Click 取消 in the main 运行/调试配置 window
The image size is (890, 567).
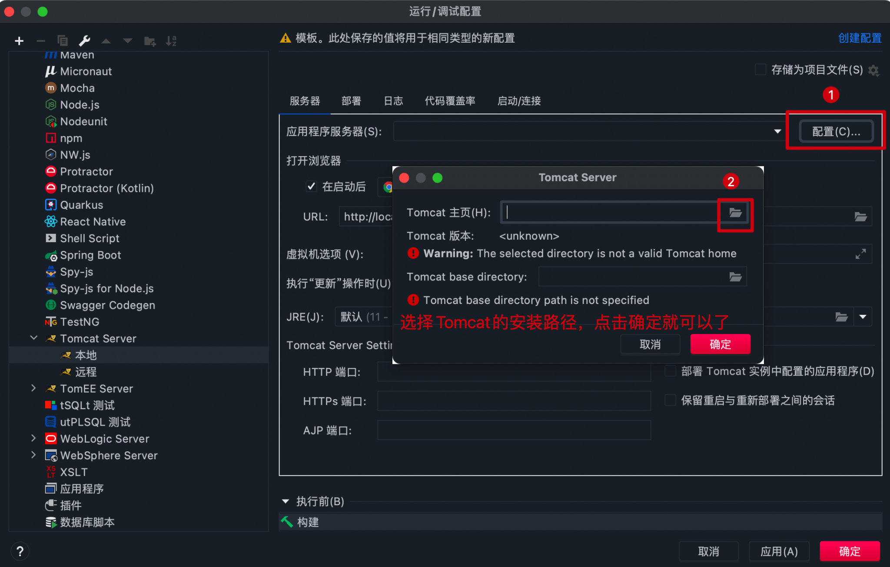(x=708, y=551)
